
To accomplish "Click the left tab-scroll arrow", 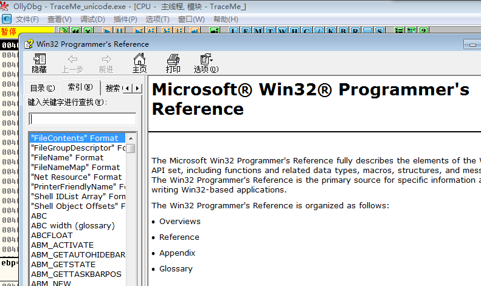I will (x=128, y=88).
